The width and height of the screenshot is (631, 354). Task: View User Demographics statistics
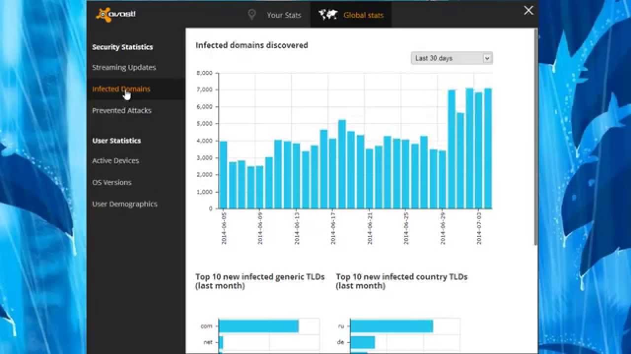coord(125,204)
